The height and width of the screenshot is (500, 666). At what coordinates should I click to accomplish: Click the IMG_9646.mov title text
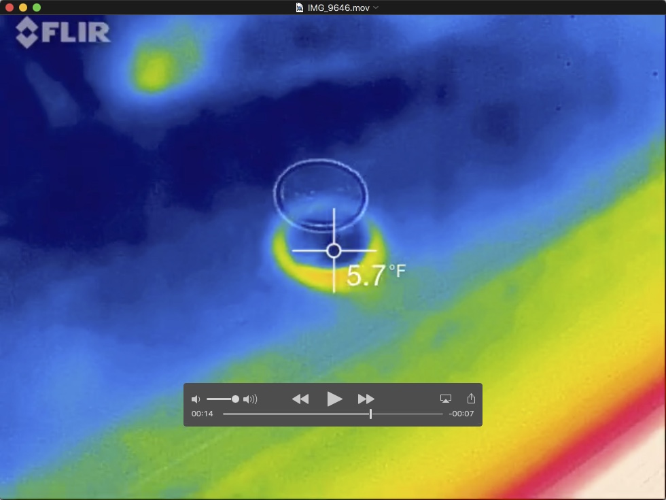339,7
